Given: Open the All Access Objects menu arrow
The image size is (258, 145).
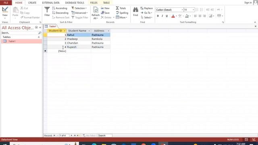Looking at the screenshot, I should pyautogui.click(x=36, y=27).
